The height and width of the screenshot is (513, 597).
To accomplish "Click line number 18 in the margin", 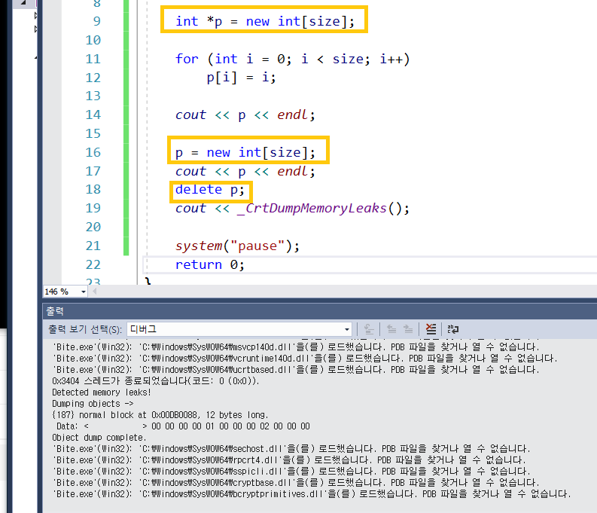I will (x=93, y=189).
